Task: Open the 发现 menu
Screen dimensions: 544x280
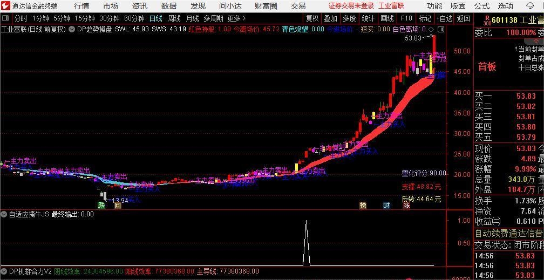Action: [x=198, y=6]
